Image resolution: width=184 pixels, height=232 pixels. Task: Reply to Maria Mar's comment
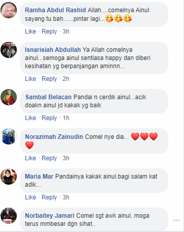(49, 197)
